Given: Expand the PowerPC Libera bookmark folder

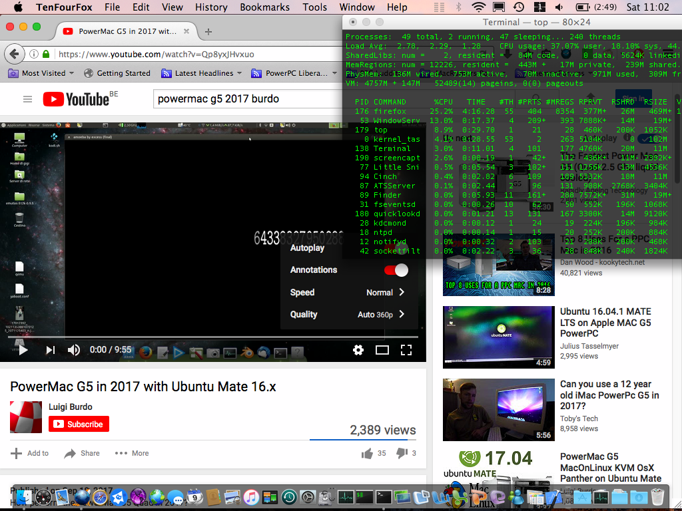Looking at the screenshot, I should (x=294, y=73).
